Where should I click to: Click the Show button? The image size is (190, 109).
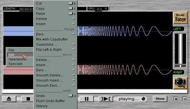click(160, 99)
